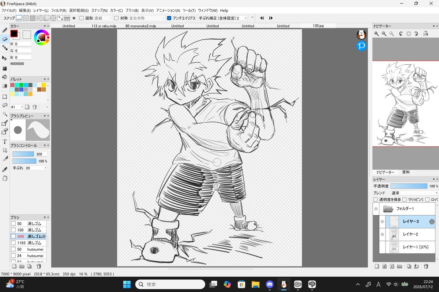Open the settings gear on レイヤー3
The image size is (439, 292).
(x=432, y=222)
